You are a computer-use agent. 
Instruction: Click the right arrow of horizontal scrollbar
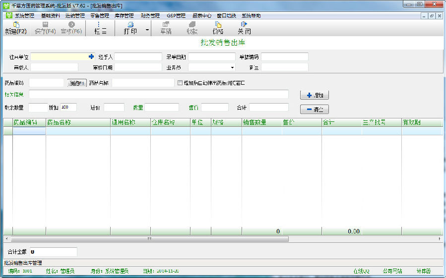(x=440, y=239)
